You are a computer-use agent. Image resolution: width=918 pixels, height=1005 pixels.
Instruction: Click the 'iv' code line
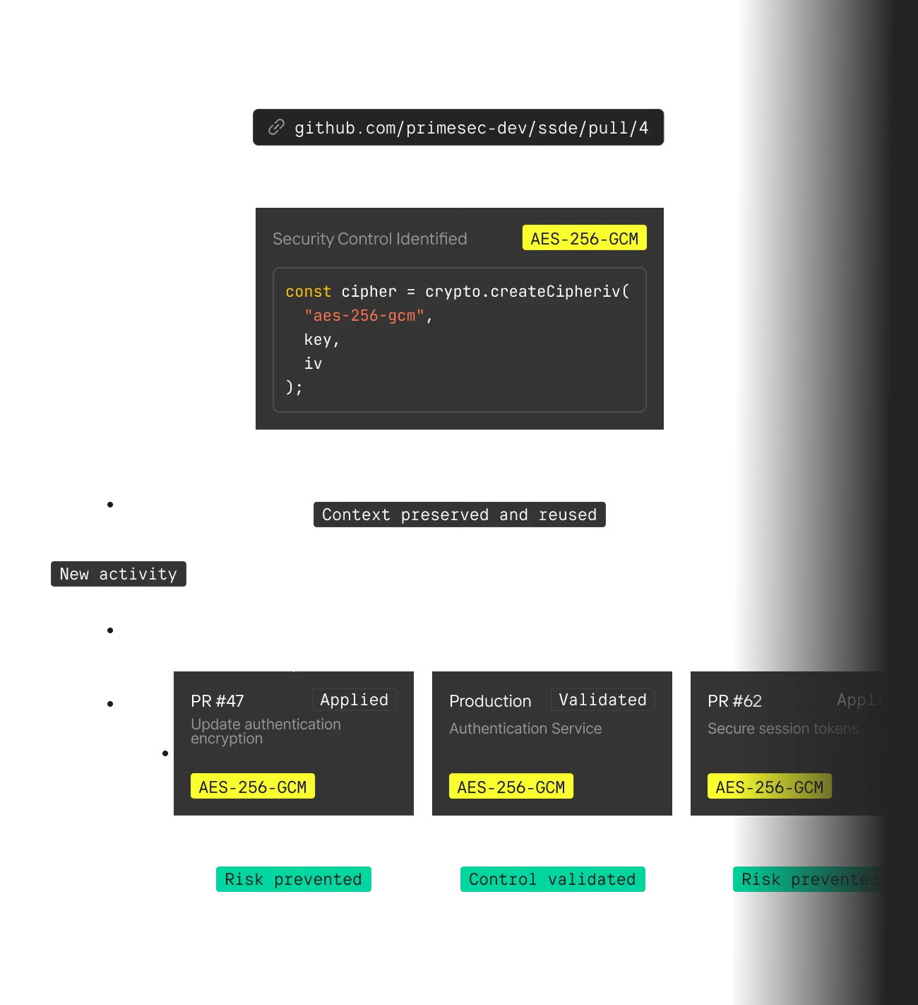[313, 363]
